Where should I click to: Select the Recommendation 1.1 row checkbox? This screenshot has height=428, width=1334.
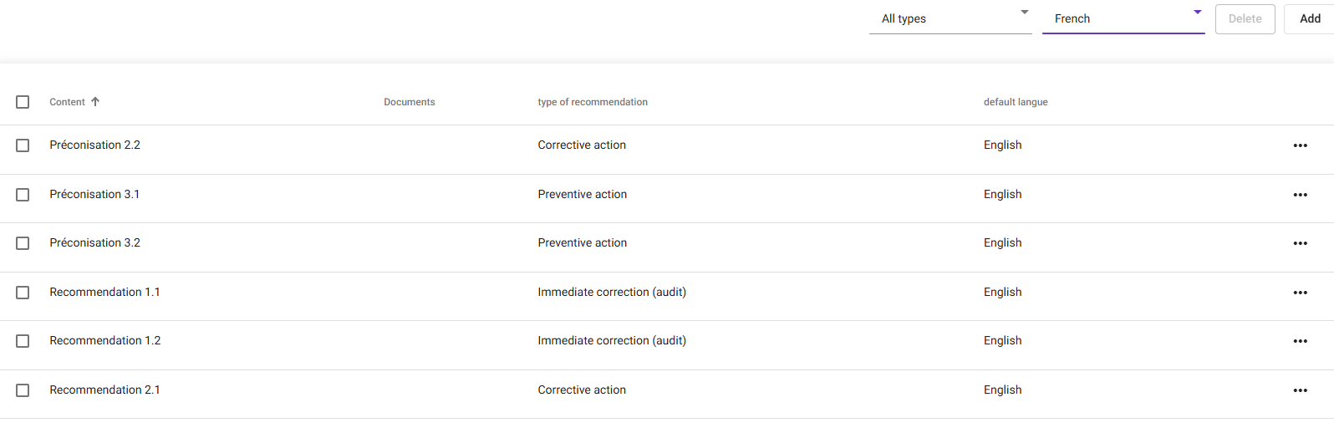pos(23,293)
